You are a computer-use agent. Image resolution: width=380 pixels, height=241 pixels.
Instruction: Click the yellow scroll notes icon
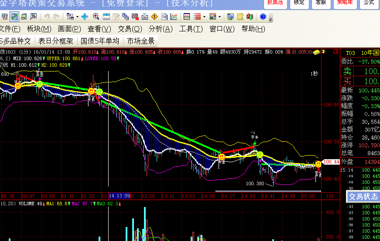[240, 17]
